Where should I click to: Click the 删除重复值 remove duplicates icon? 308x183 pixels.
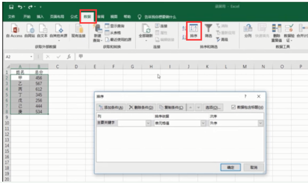pyautogui.click(x=277, y=33)
